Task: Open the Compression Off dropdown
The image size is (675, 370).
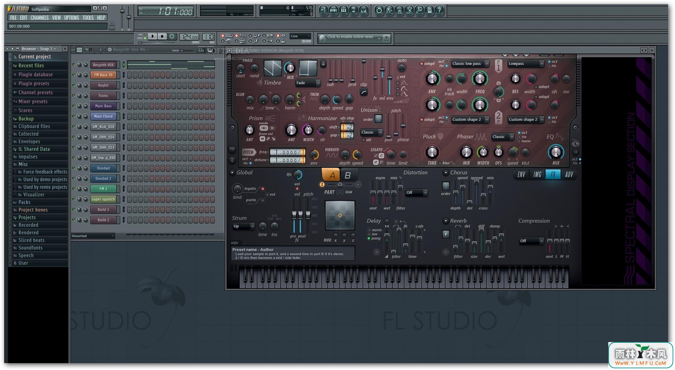Action: click(x=531, y=241)
